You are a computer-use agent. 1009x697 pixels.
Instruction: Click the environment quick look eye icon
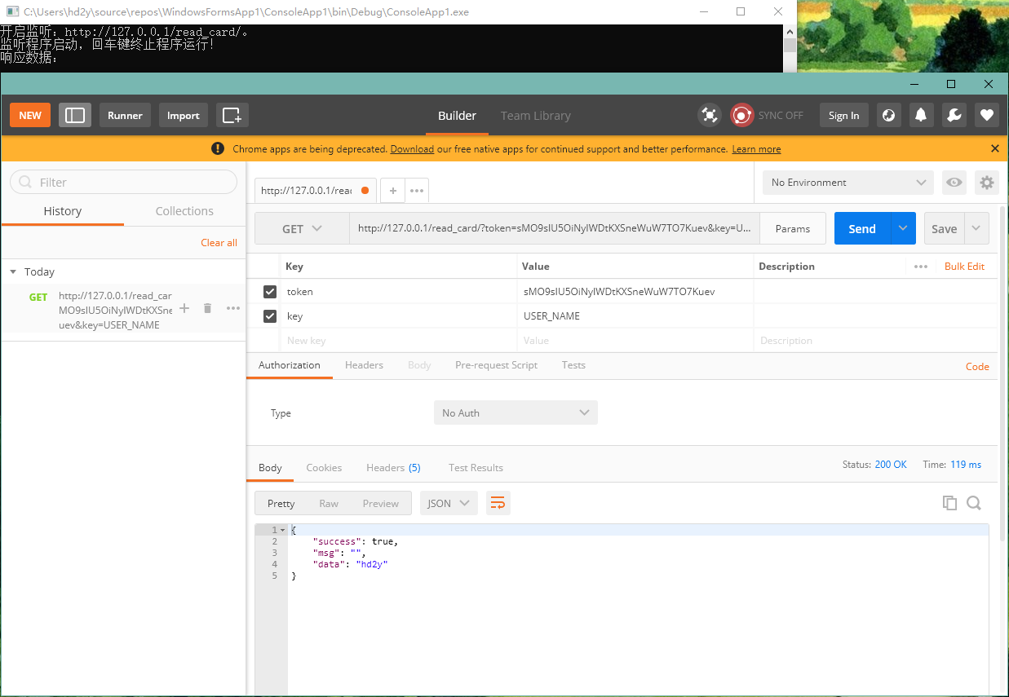point(954,183)
